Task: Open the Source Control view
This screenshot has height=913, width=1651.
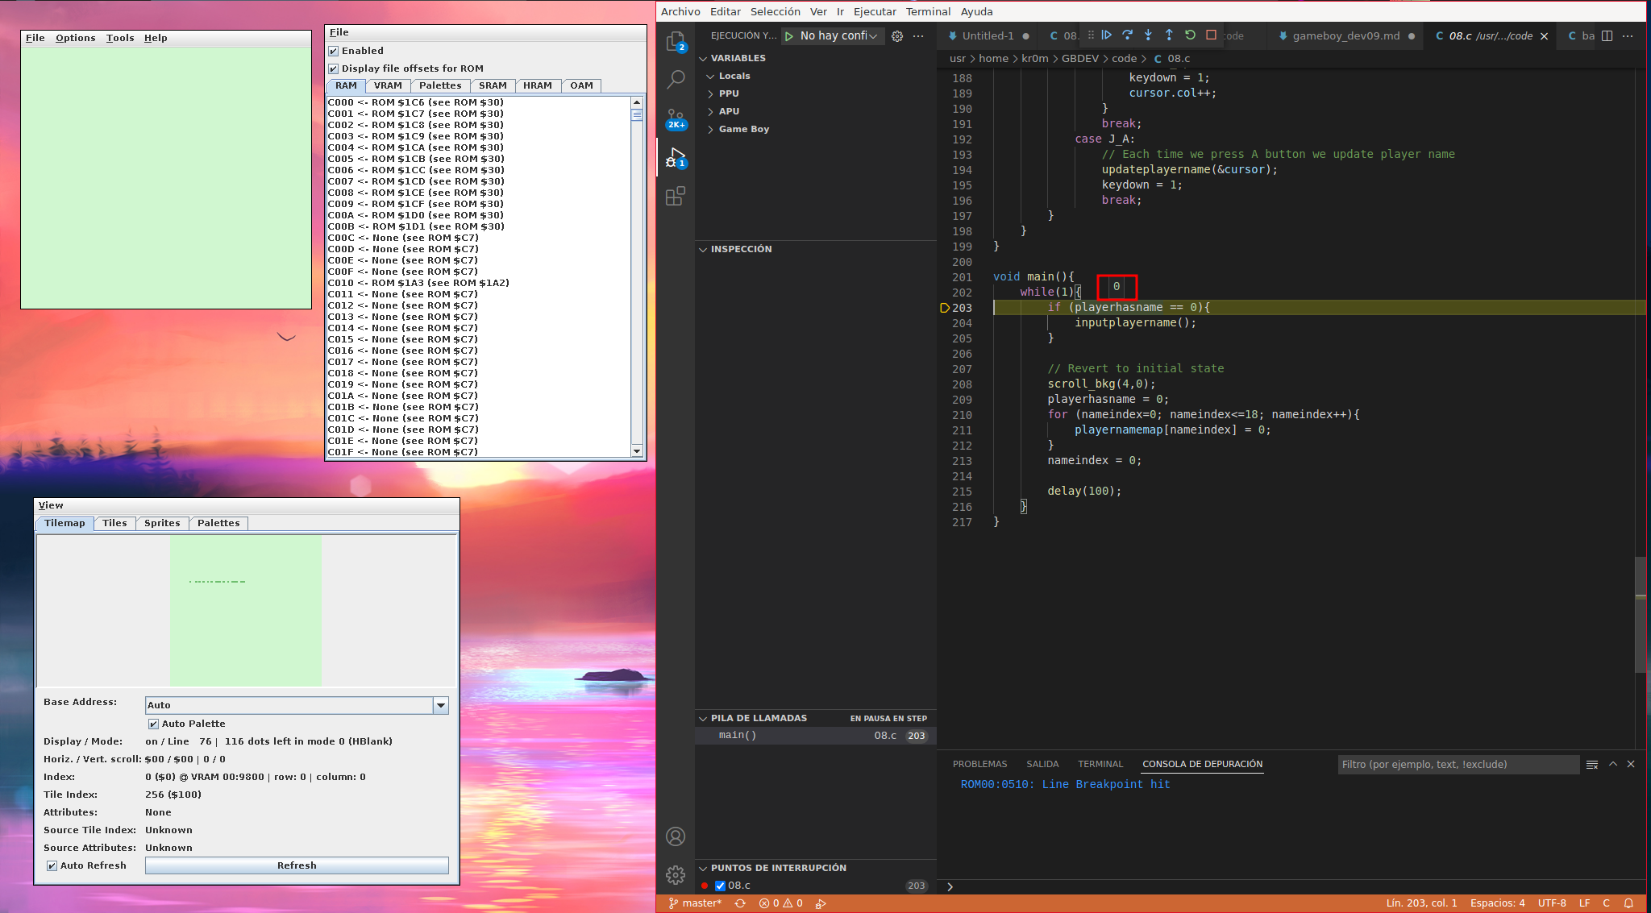Action: [676, 118]
